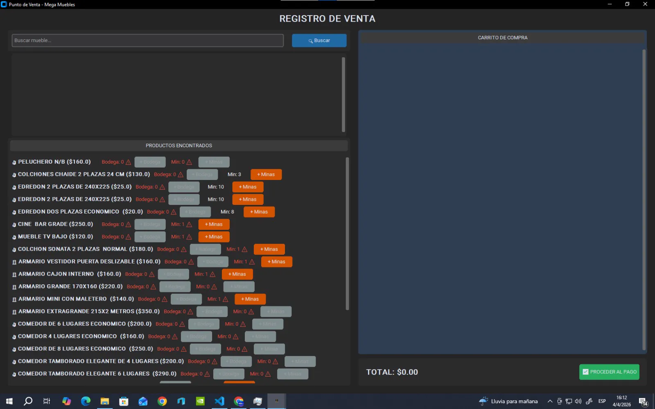The image size is (655, 409).
Task: Click the Bodega warning icon for EDREDON DOS PLAZAS ECONOMICO
Action: [x=174, y=212]
